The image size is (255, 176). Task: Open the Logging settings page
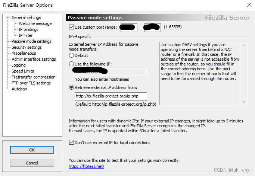coord(19,65)
